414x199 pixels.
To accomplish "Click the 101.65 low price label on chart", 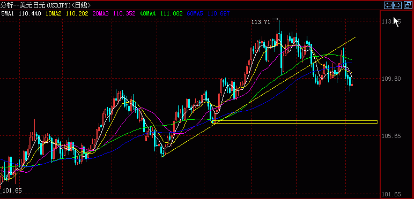I will click(x=12, y=190).
